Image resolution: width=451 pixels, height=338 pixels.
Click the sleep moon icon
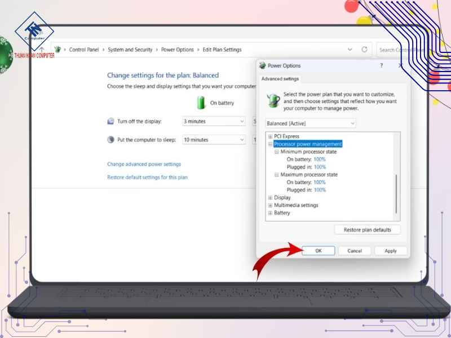tap(110, 140)
